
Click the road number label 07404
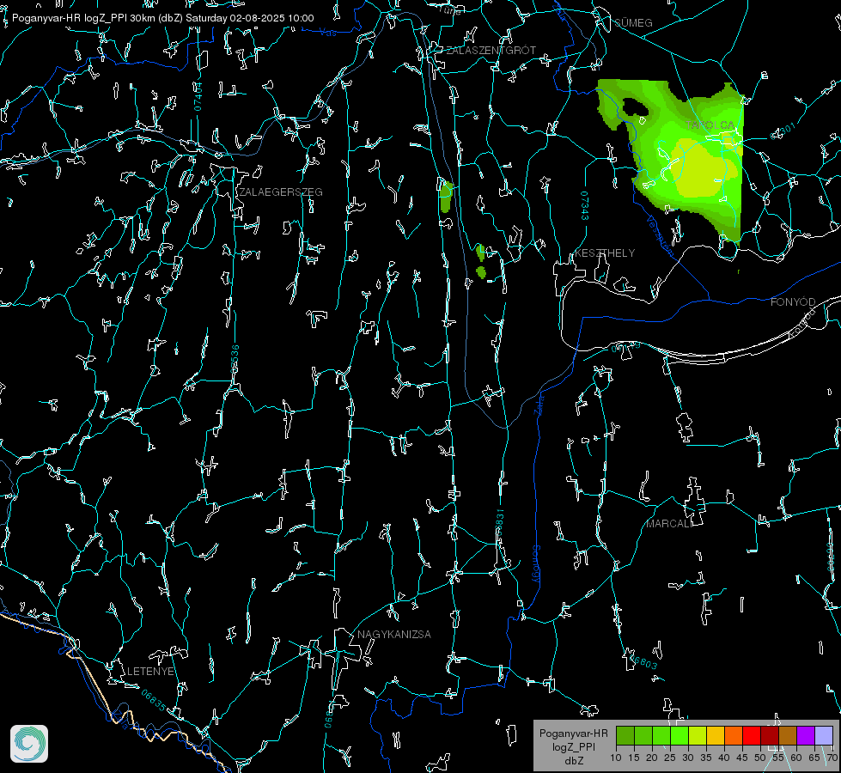point(198,96)
